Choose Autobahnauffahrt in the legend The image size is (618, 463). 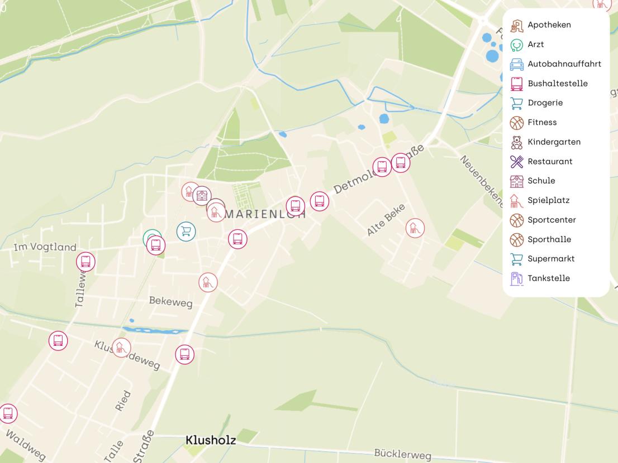(564, 64)
